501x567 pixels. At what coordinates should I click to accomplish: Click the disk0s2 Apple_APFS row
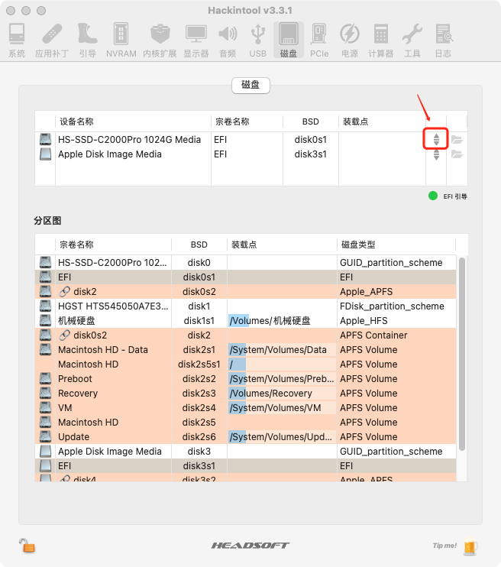[246, 291]
